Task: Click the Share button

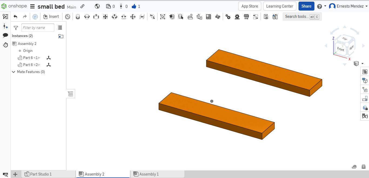Action: click(x=306, y=6)
